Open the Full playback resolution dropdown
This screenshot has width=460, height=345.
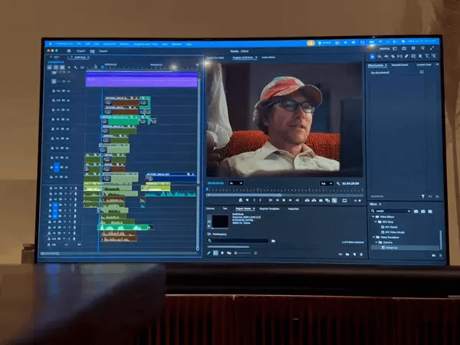327,183
